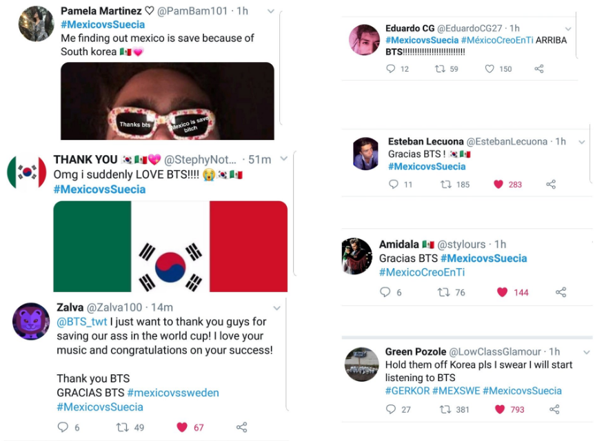Share Zalva's tweet
The image size is (595, 441).
[242, 427]
